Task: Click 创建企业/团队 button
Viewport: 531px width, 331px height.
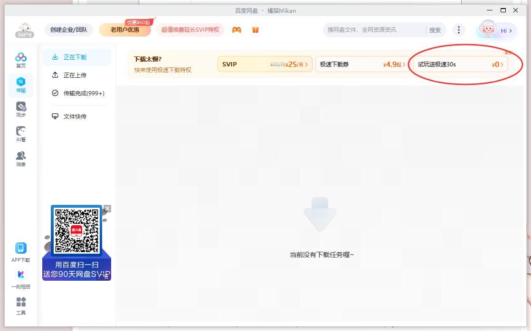Action: (69, 30)
